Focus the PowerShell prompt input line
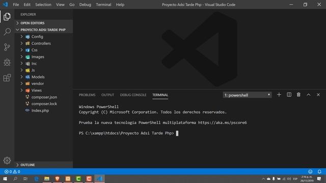Screen dimensions: 326x183 [128, 133]
